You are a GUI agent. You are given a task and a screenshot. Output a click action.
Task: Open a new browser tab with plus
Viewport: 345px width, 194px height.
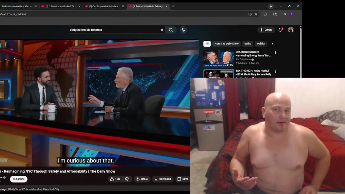click(x=173, y=6)
